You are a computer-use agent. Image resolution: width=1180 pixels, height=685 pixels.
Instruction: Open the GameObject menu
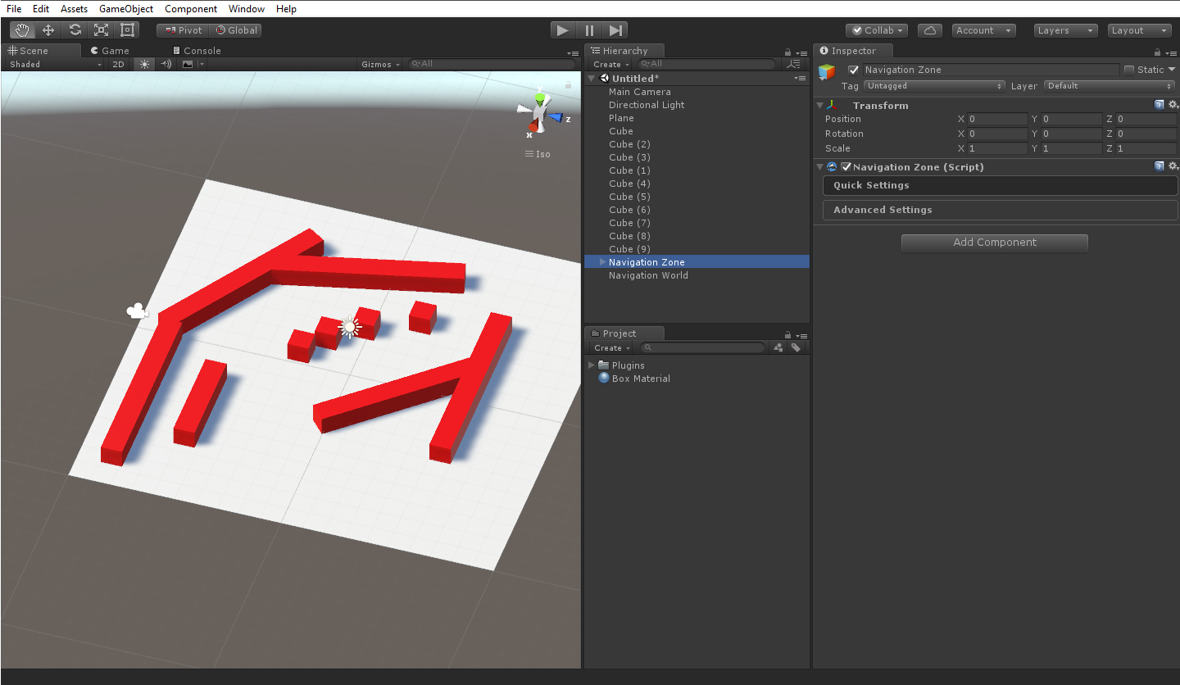click(126, 9)
